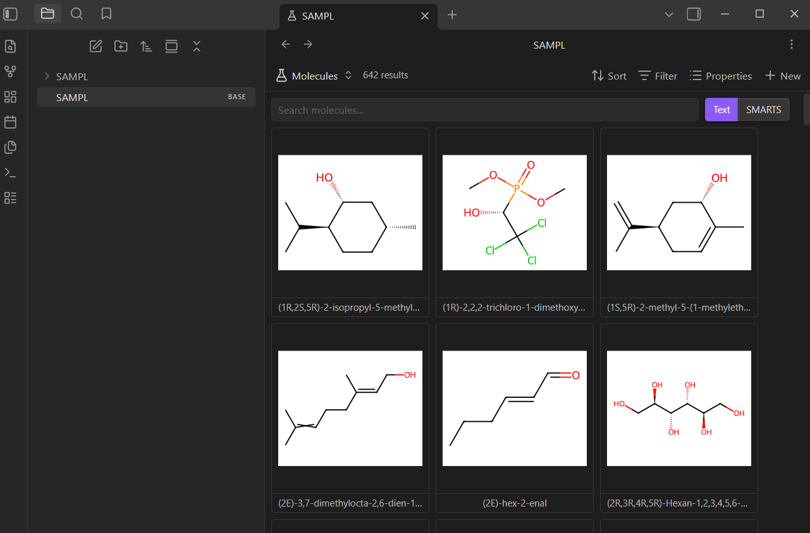Click the SAMPL title in the header
810x533 pixels.
coord(549,45)
